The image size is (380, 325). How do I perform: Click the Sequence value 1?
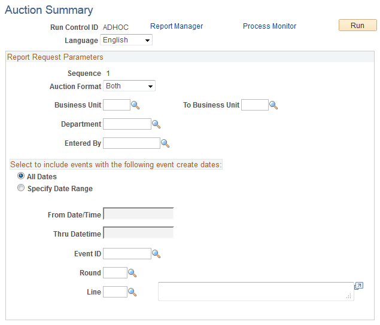tap(108, 73)
